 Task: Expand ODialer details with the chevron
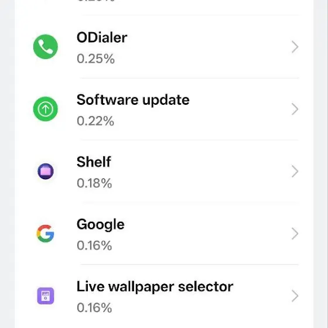coord(295,47)
